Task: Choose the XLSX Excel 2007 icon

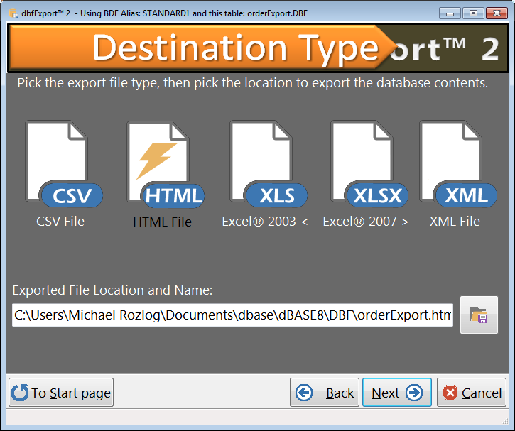Action: click(x=369, y=164)
